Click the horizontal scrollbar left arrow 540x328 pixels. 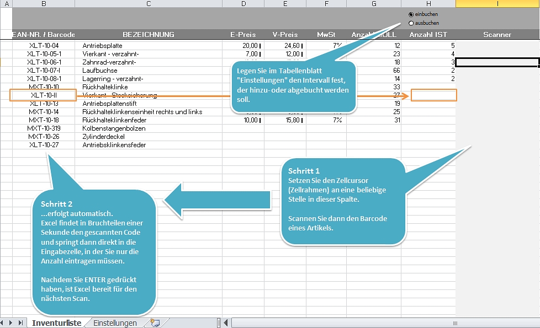pos(225,323)
